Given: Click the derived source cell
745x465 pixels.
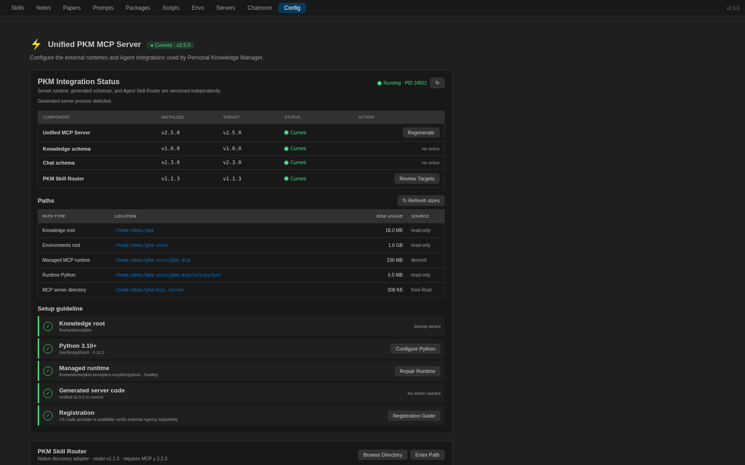Looking at the screenshot, I should click(419, 260).
